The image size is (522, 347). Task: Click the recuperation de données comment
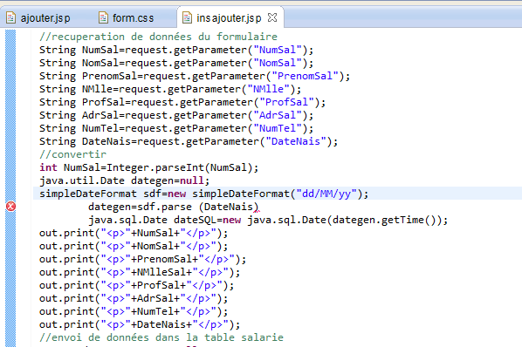pyautogui.click(x=158, y=37)
